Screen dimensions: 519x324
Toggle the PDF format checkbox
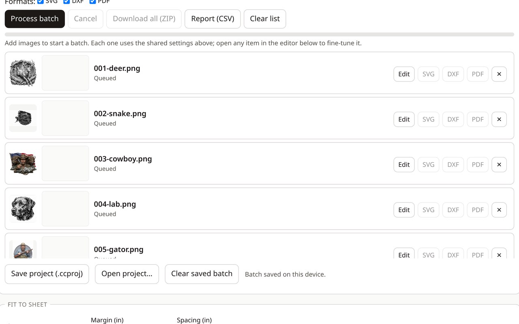tap(93, 2)
